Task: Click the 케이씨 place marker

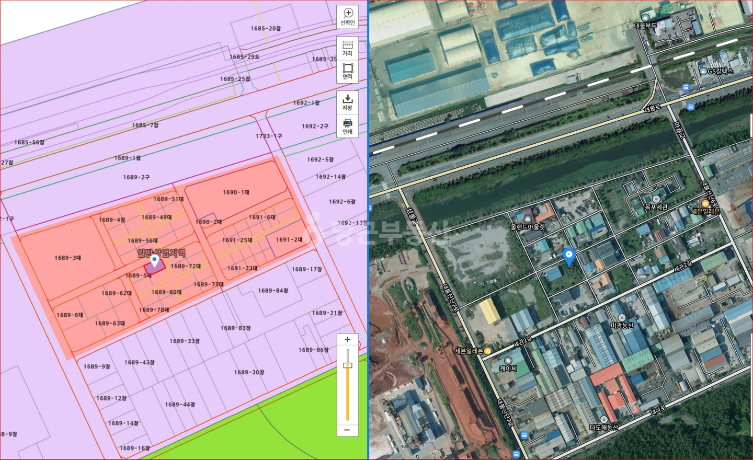Action: pyautogui.click(x=508, y=361)
